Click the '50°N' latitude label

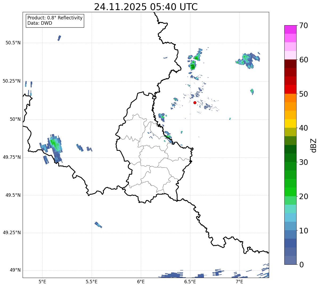15,119
